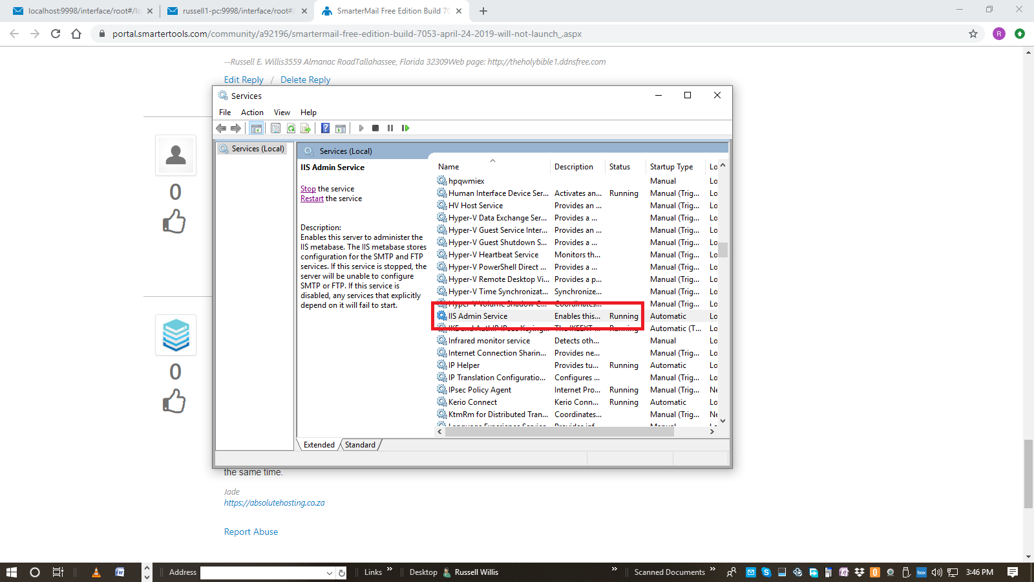Click the Delete Reply link
Screen dimensions: 1034x582
[x=305, y=80]
